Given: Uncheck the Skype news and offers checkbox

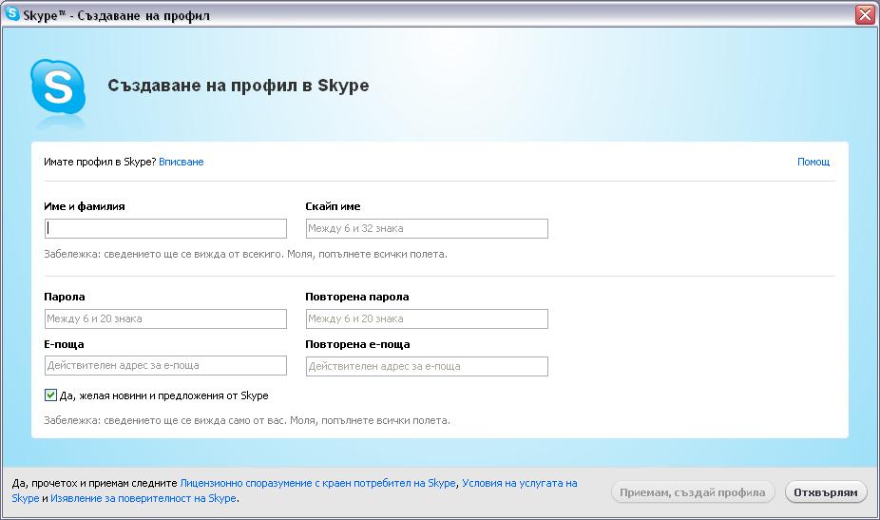Looking at the screenshot, I should pos(50,395).
